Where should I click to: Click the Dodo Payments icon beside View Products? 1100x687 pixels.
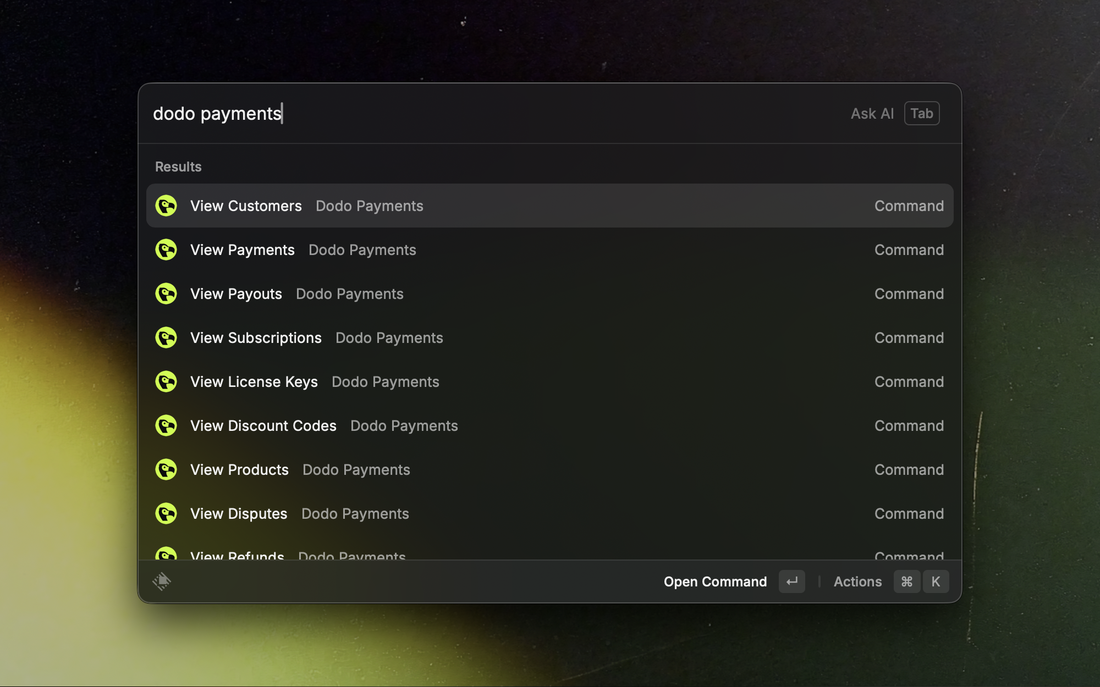pos(166,469)
